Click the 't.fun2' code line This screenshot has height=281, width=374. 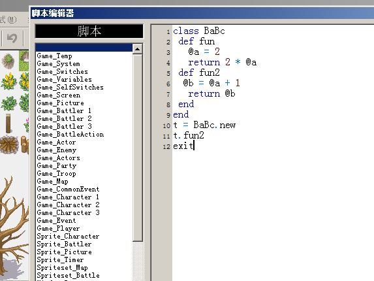[189, 136]
